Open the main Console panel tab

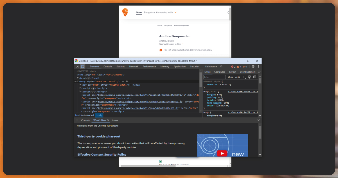(x=108, y=67)
